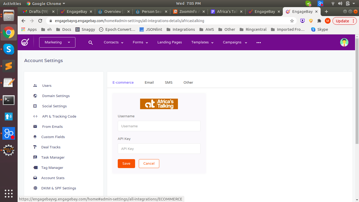This screenshot has width=359, height=202.
Task: Bookmark this page with the star icon
Action: coord(292,21)
